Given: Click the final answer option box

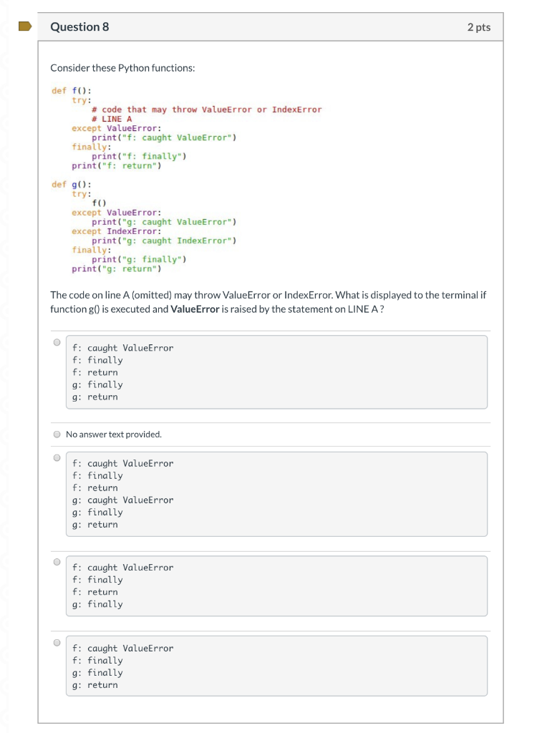Looking at the screenshot, I should [277, 666].
